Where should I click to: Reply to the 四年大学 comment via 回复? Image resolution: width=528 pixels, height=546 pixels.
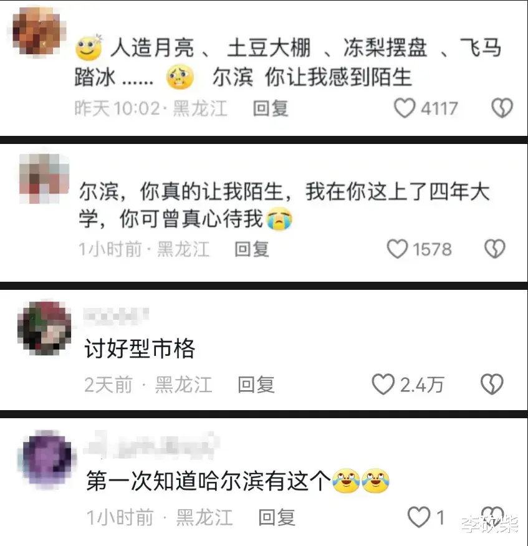[252, 249]
